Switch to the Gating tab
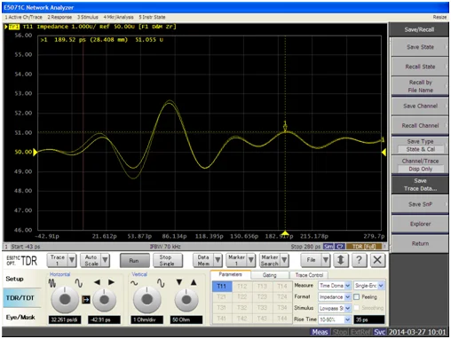The image size is (451, 339). 269,275
